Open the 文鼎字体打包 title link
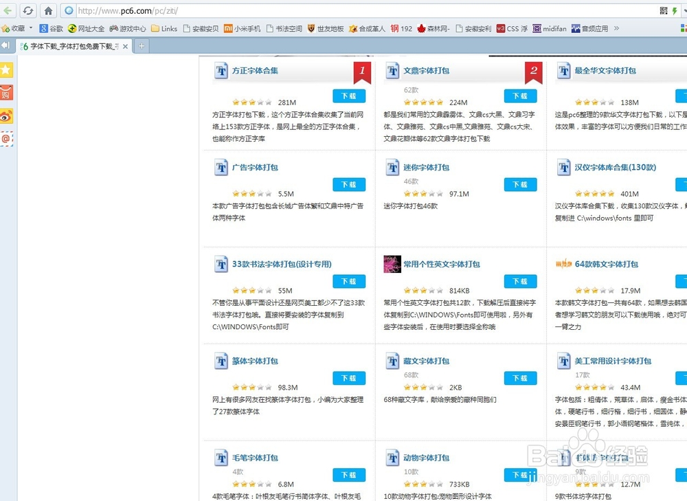The image size is (687, 501). coord(427,71)
